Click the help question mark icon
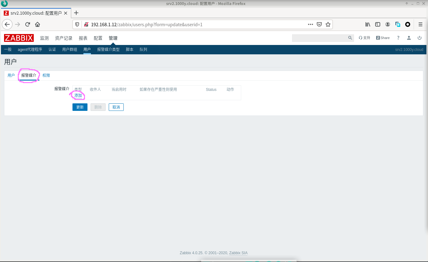The width and height of the screenshot is (428, 262). tap(398, 38)
